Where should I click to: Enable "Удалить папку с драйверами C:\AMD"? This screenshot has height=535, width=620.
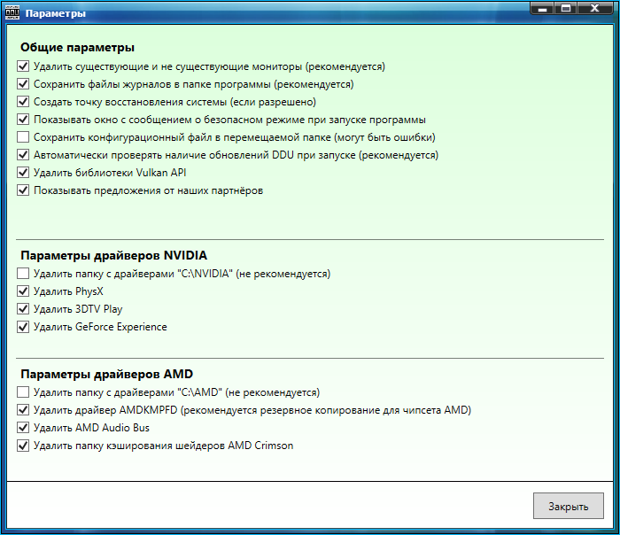pos(23,392)
